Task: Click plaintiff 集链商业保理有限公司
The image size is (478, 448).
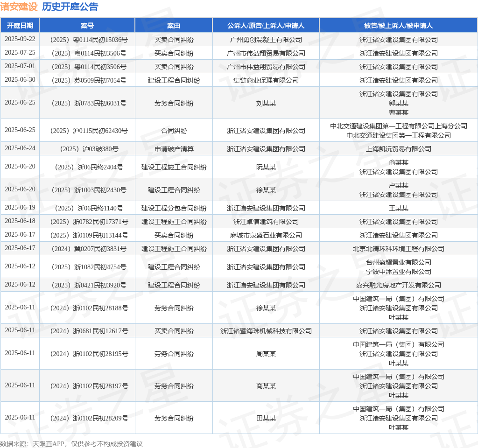Action: click(x=266, y=80)
